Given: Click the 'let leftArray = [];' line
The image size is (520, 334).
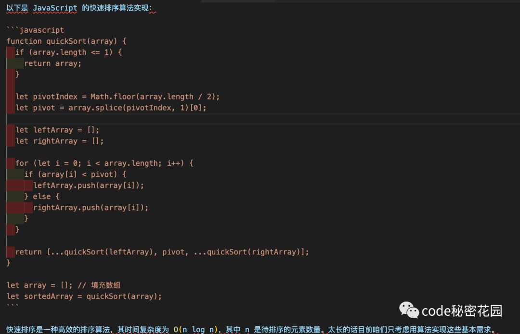Looking at the screenshot, I should tap(57, 130).
